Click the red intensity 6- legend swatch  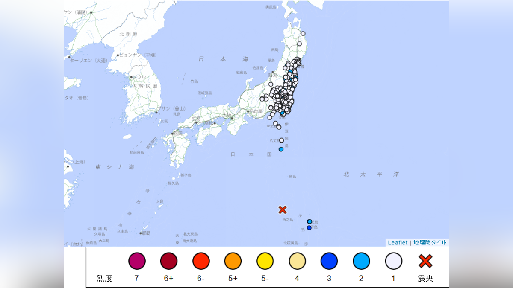click(x=201, y=261)
